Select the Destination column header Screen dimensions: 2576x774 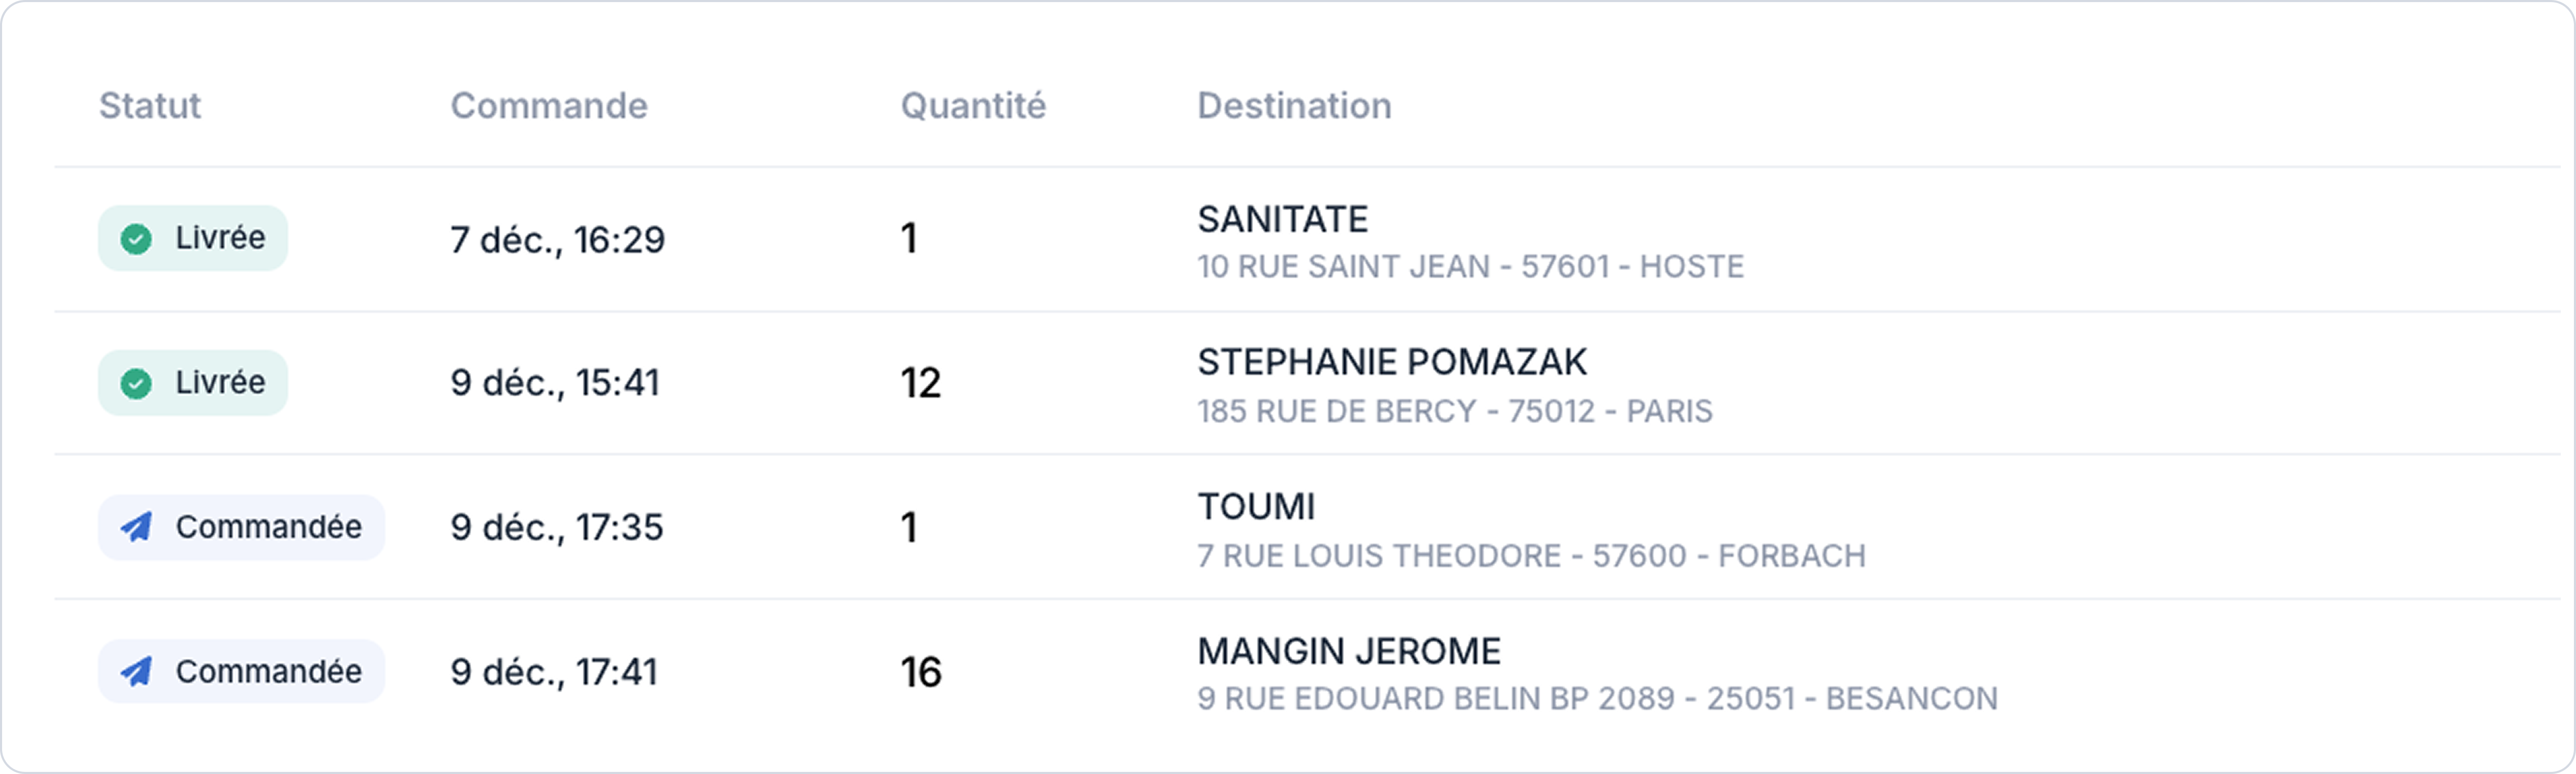pyautogui.click(x=1294, y=106)
